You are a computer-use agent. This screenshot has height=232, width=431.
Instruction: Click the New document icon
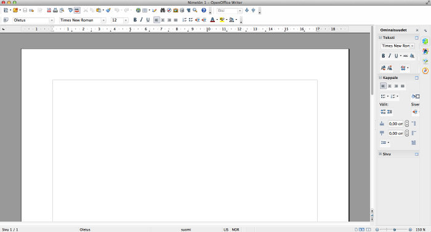click(x=6, y=10)
